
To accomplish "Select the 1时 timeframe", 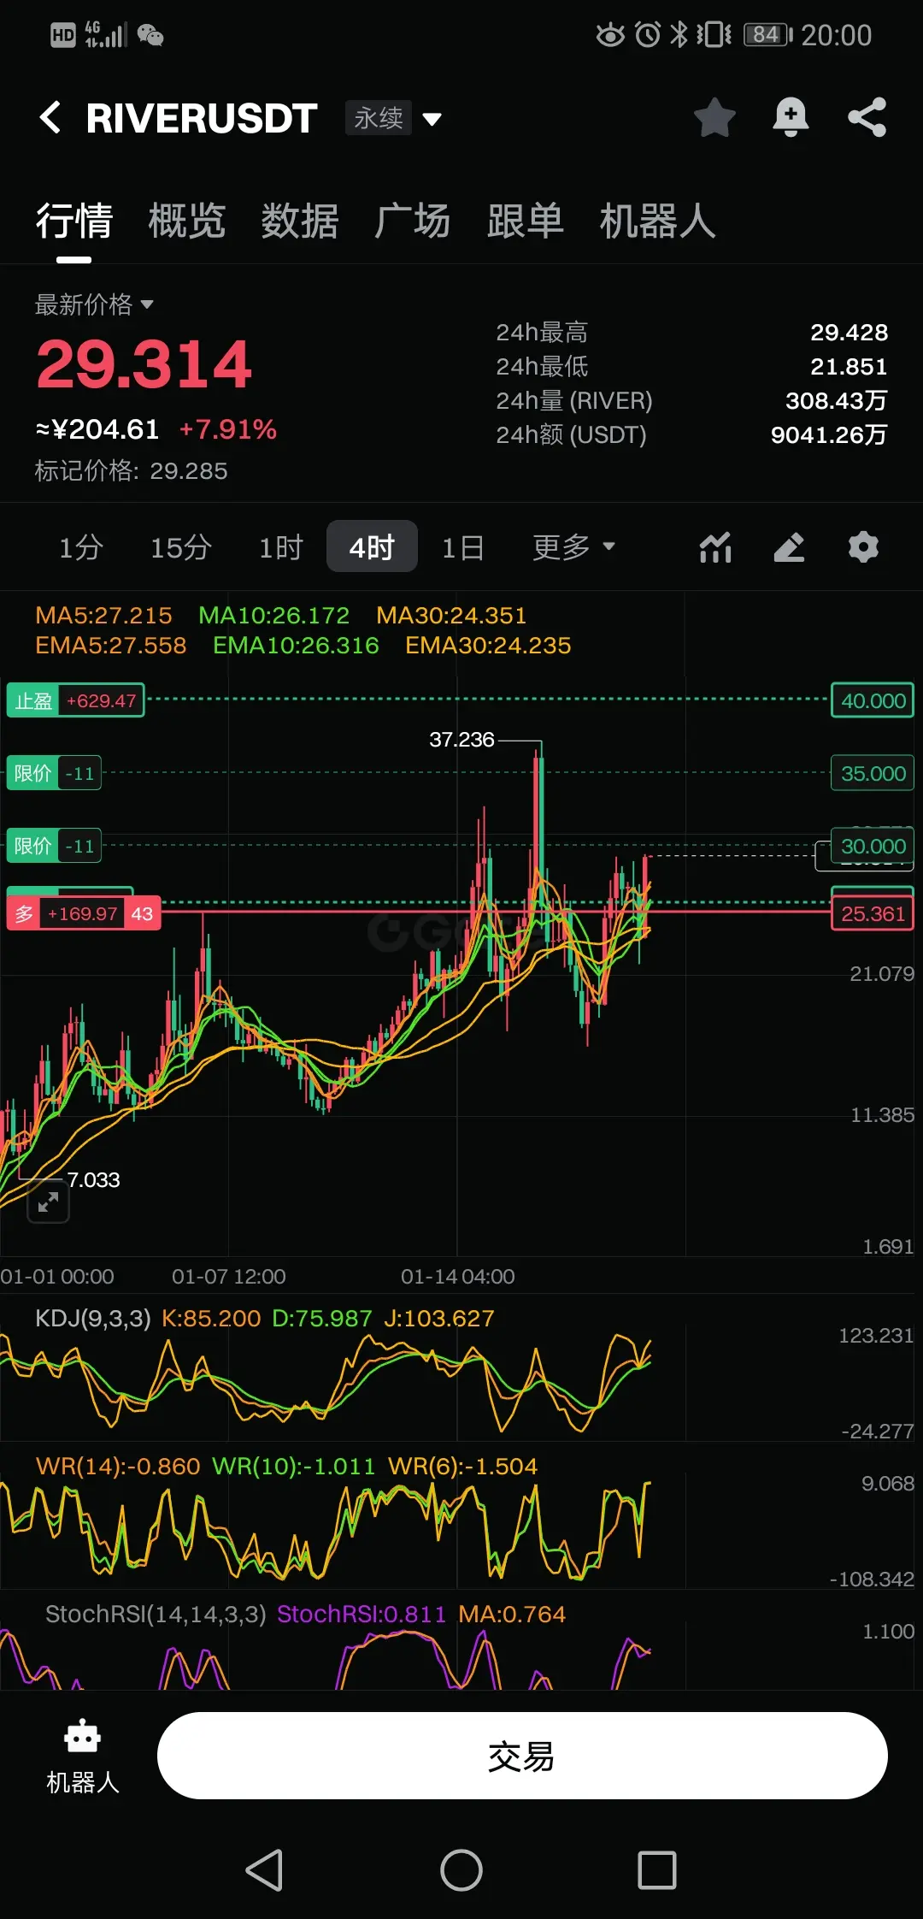I will pyautogui.click(x=281, y=546).
